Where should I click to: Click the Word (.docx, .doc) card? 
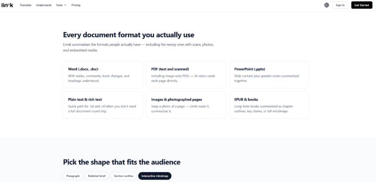(x=103, y=75)
